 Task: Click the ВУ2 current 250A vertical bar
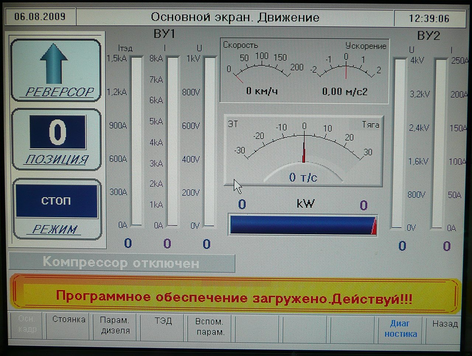(x=440, y=143)
